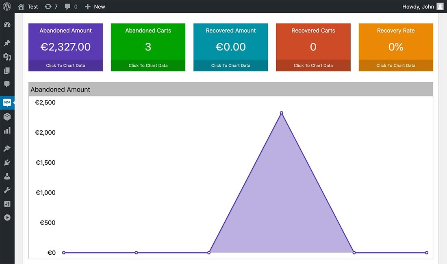The width and height of the screenshot is (447, 264).
Task: Open the comments bubble in admin bar
Action: coord(71,7)
